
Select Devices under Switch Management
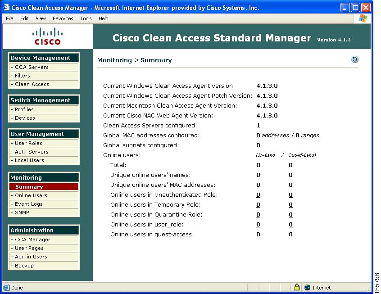[x=44, y=118]
